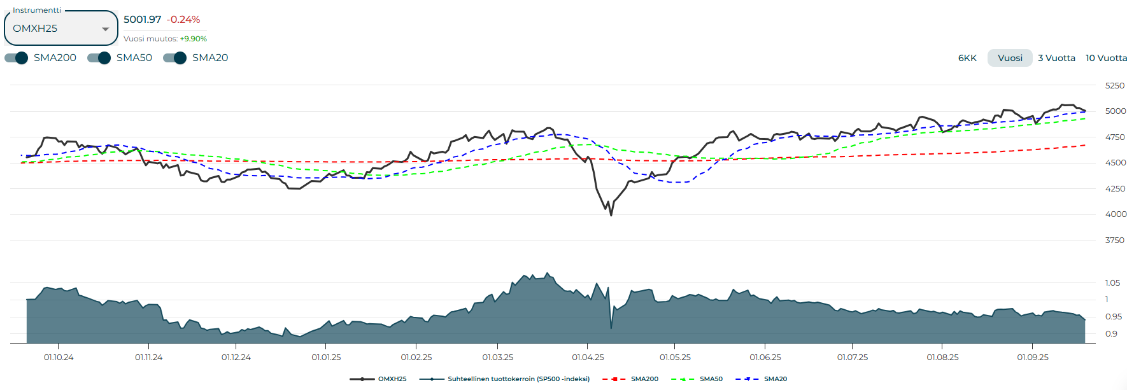1127x390 pixels.
Task: Click the dropdown arrow next to OMXH25
Action: 105,29
